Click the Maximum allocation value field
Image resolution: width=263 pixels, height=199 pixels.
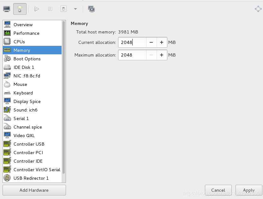[x=132, y=55]
